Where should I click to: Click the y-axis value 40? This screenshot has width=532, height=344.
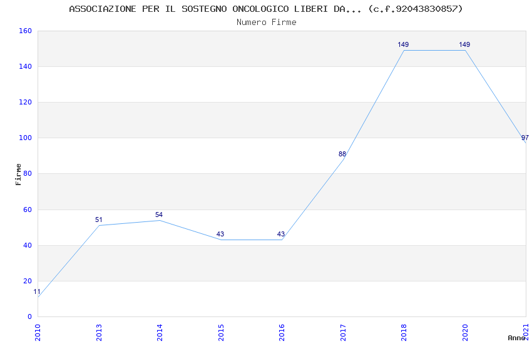(28, 245)
